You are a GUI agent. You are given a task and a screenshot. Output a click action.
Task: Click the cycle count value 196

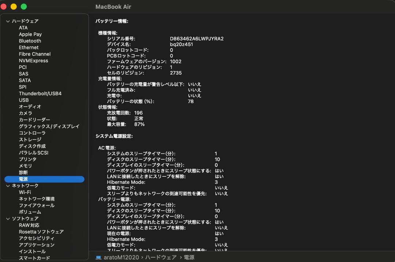pyautogui.click(x=138, y=113)
